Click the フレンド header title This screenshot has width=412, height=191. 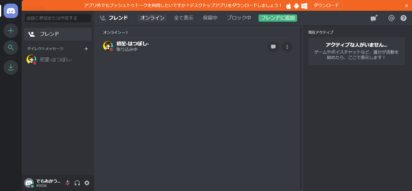point(118,18)
